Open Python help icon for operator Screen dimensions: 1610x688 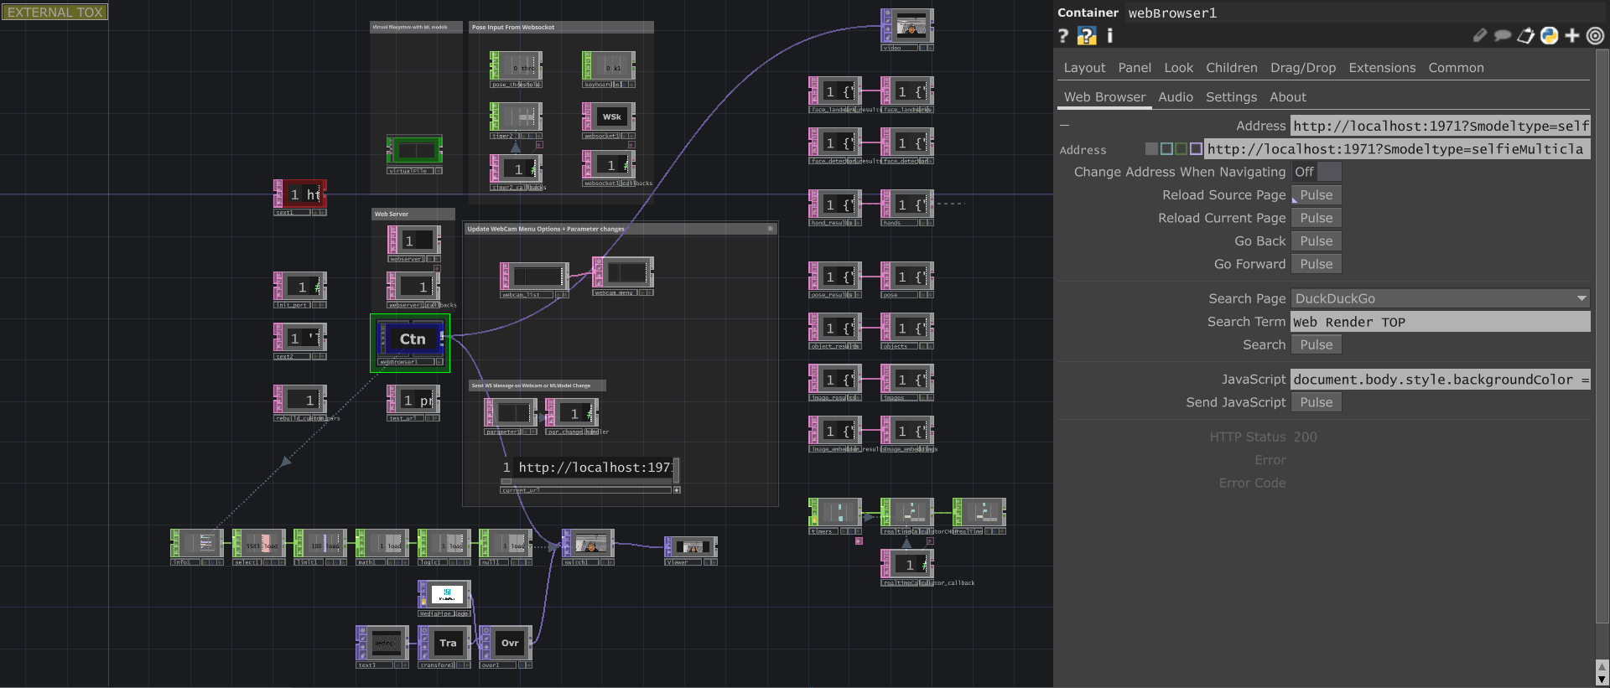click(1087, 35)
